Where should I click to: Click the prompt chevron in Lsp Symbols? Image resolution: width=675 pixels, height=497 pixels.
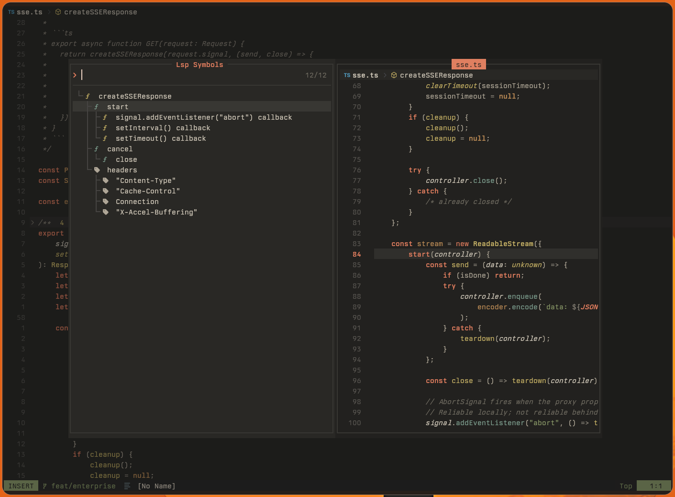click(x=75, y=75)
